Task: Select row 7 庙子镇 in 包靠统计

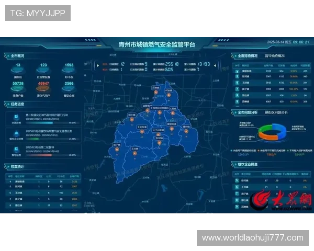Action: pyautogui.click(x=43, y=199)
